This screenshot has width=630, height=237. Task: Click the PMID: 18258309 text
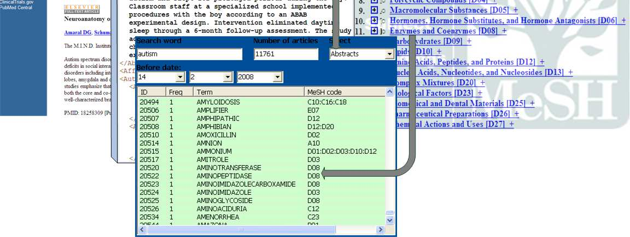83,113
